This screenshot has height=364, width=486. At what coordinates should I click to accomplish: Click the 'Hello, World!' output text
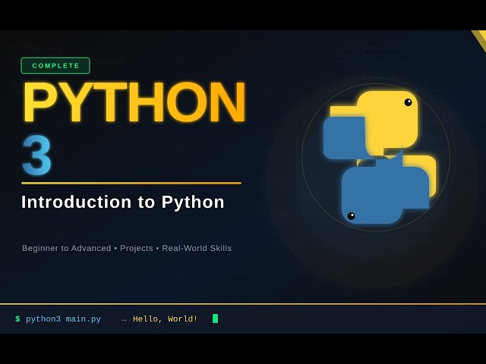166,318
